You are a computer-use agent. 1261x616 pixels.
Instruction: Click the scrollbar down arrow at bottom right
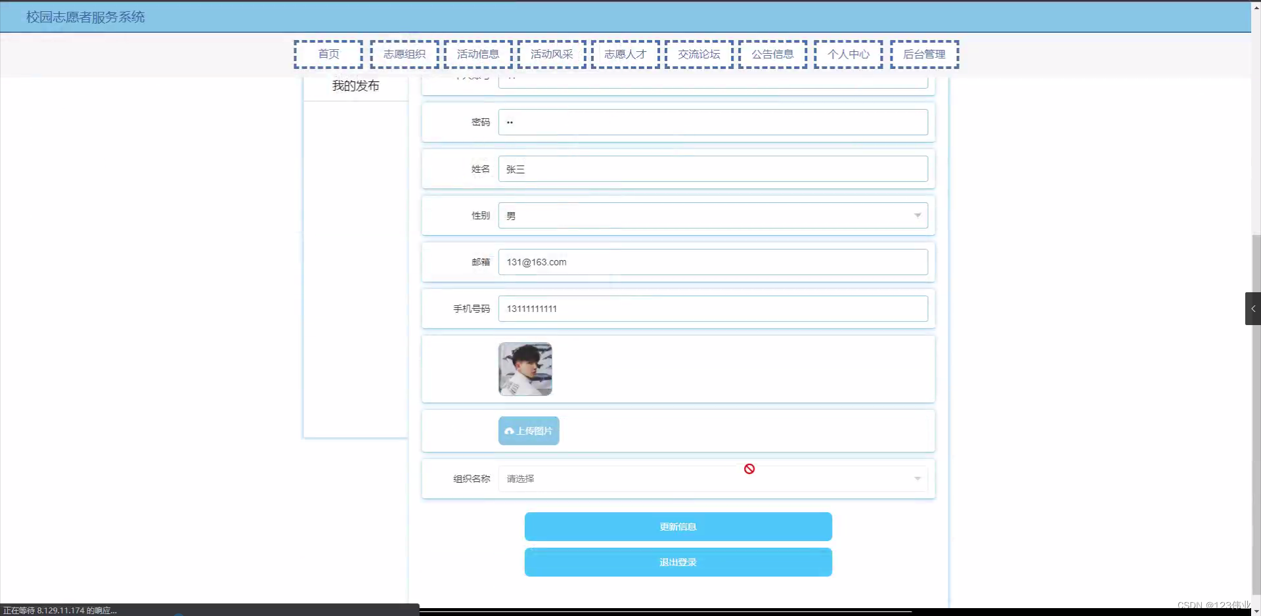(1255, 609)
